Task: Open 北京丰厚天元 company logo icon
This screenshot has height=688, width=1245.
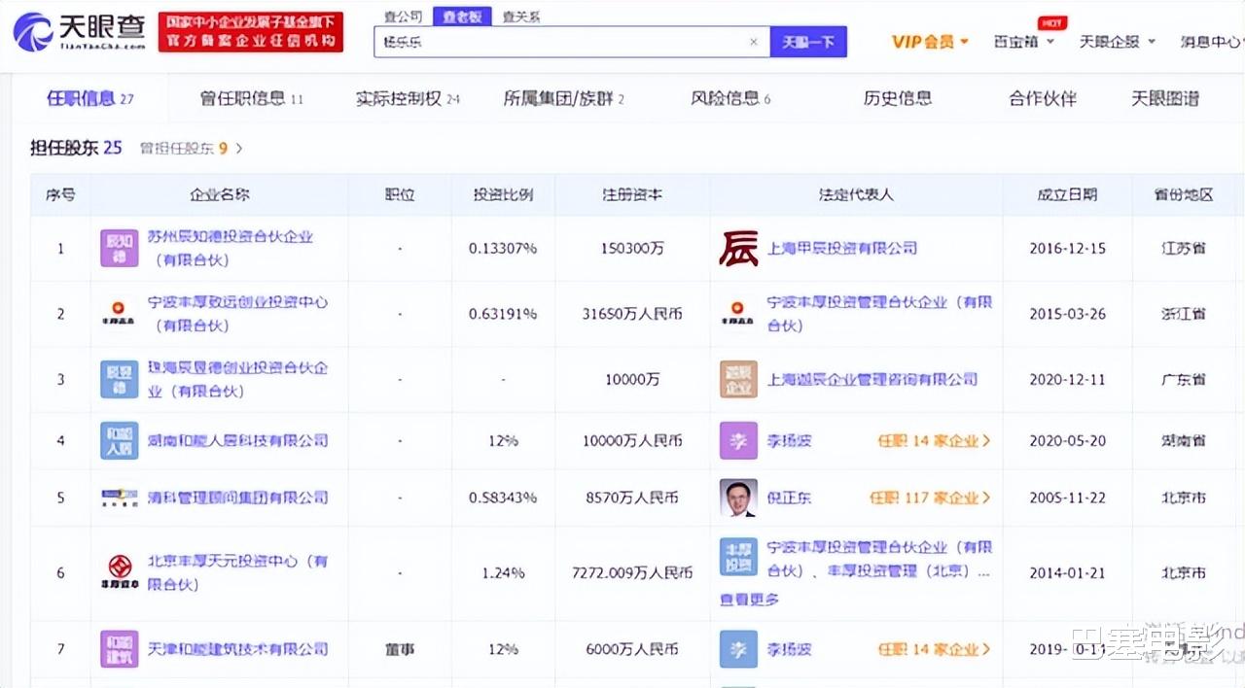Action: point(120,572)
